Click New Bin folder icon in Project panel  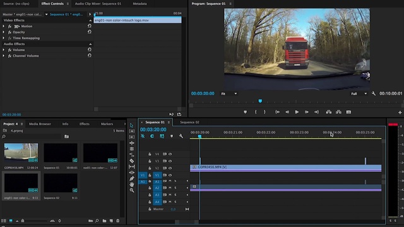(104, 221)
